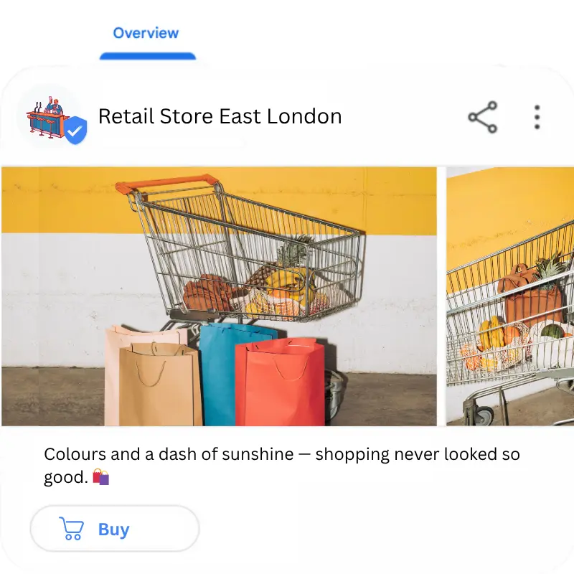Switch to the Overview tab
The height and width of the screenshot is (574, 574).
coord(146,33)
